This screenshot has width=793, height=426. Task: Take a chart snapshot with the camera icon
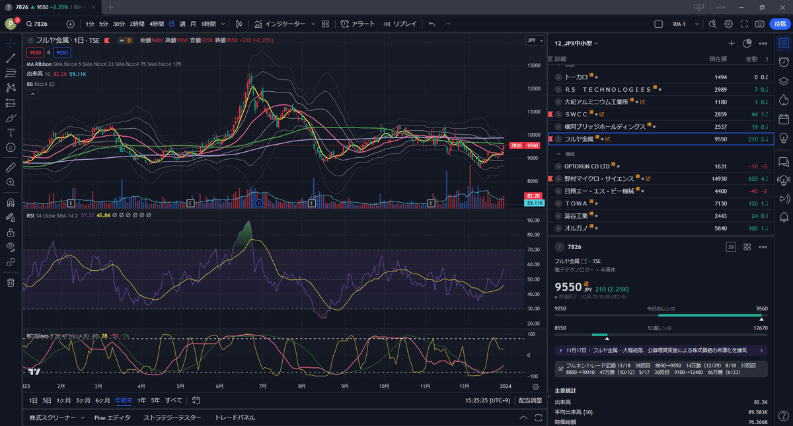click(x=760, y=23)
